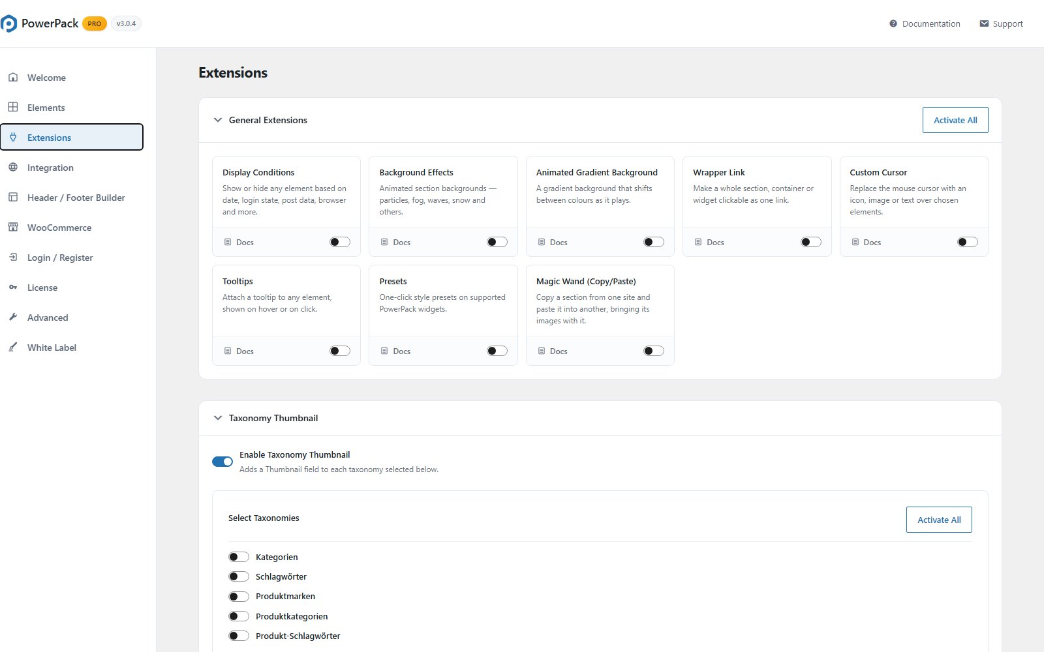Enable the Presets extension toggle
The image size is (1044, 652).
[497, 351]
